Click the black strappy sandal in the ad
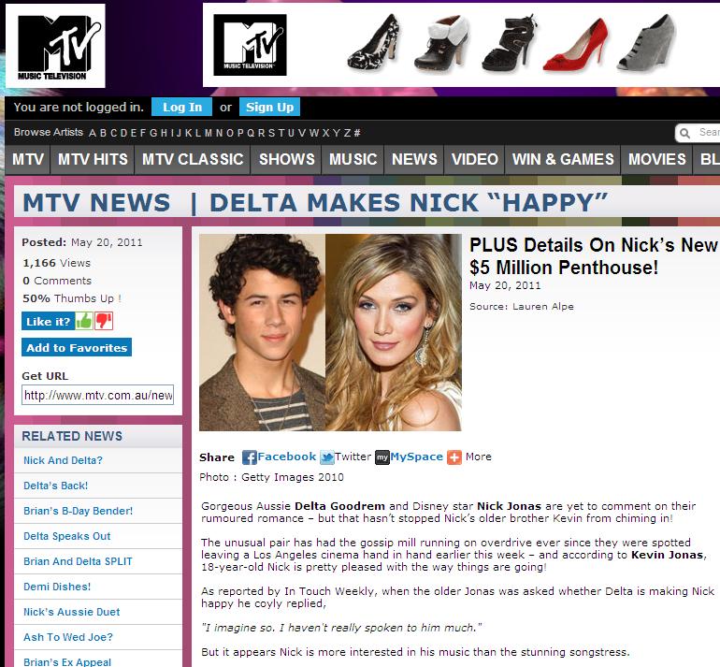This screenshot has width=720, height=667. [510, 44]
